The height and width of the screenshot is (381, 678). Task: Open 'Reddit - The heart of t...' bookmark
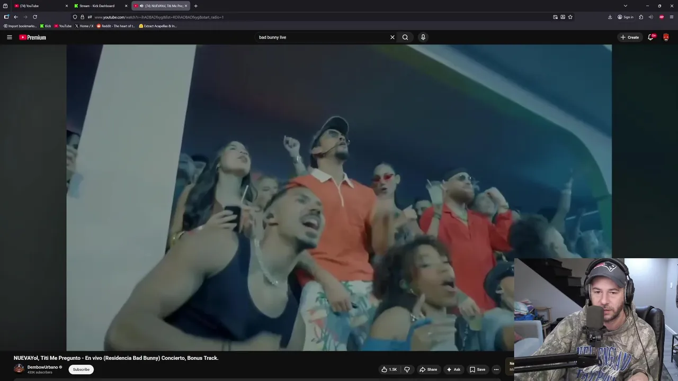click(116, 26)
